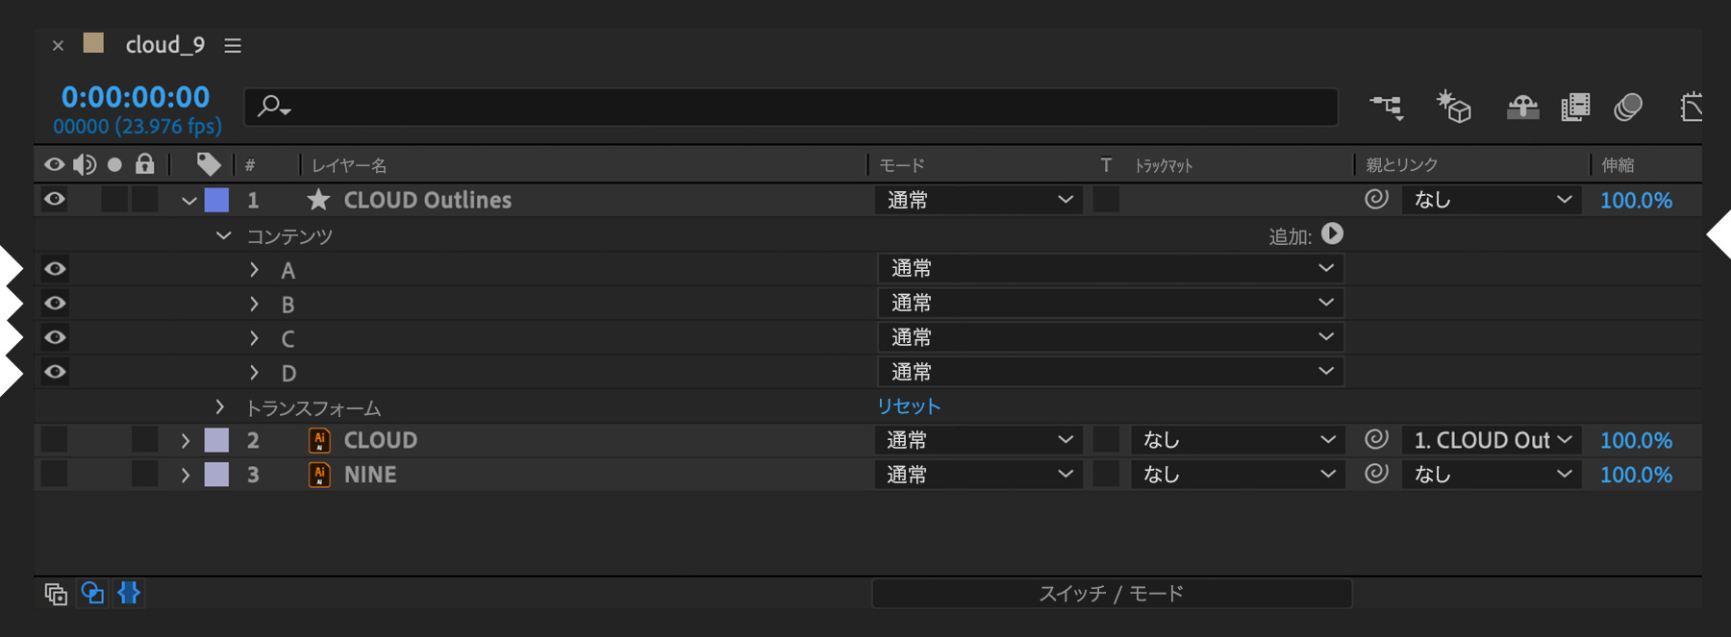
Task: Click the hide shy layers icon
Action: point(1522,107)
